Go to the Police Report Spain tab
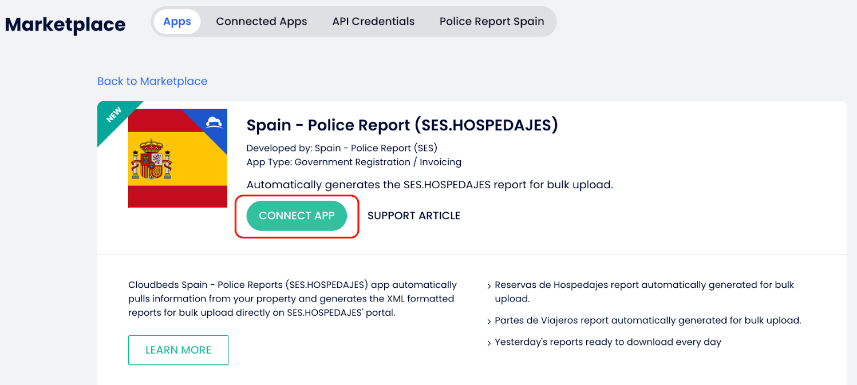 (492, 22)
